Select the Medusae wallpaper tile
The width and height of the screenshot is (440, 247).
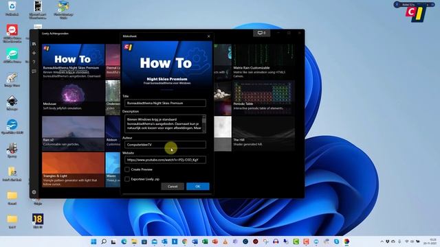74,97
